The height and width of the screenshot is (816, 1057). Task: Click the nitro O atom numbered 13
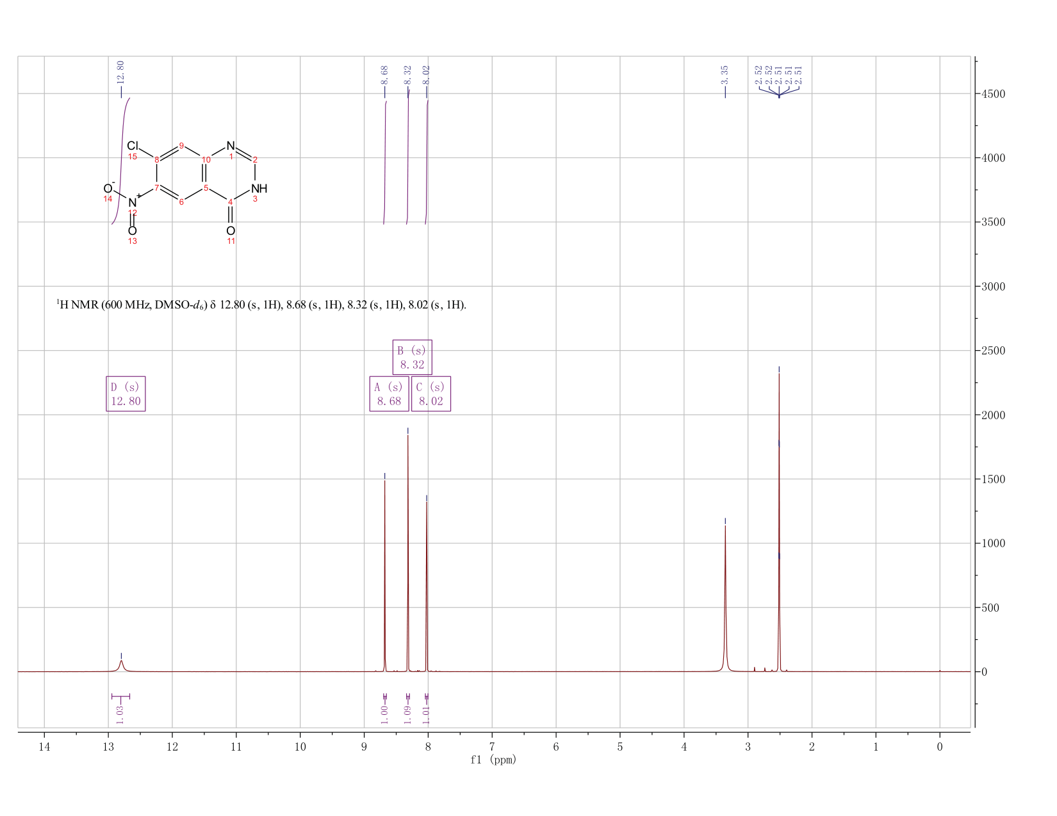click(x=133, y=230)
